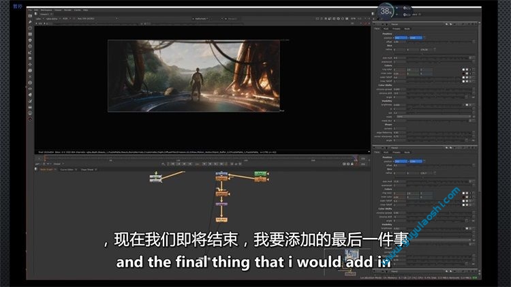511x287 pixels.
Task: Select the purple node in node graph
Action: (x=221, y=204)
